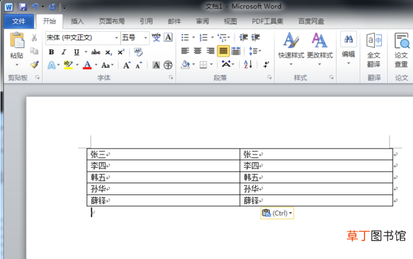Center the text alignment

(198, 51)
